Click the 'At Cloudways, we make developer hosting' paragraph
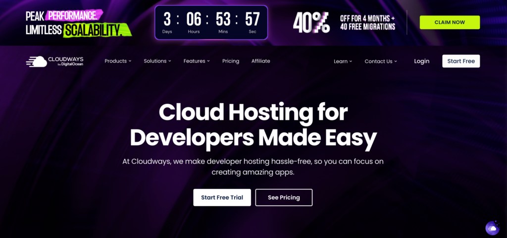Screen dimensions: 507x238 coord(253,167)
